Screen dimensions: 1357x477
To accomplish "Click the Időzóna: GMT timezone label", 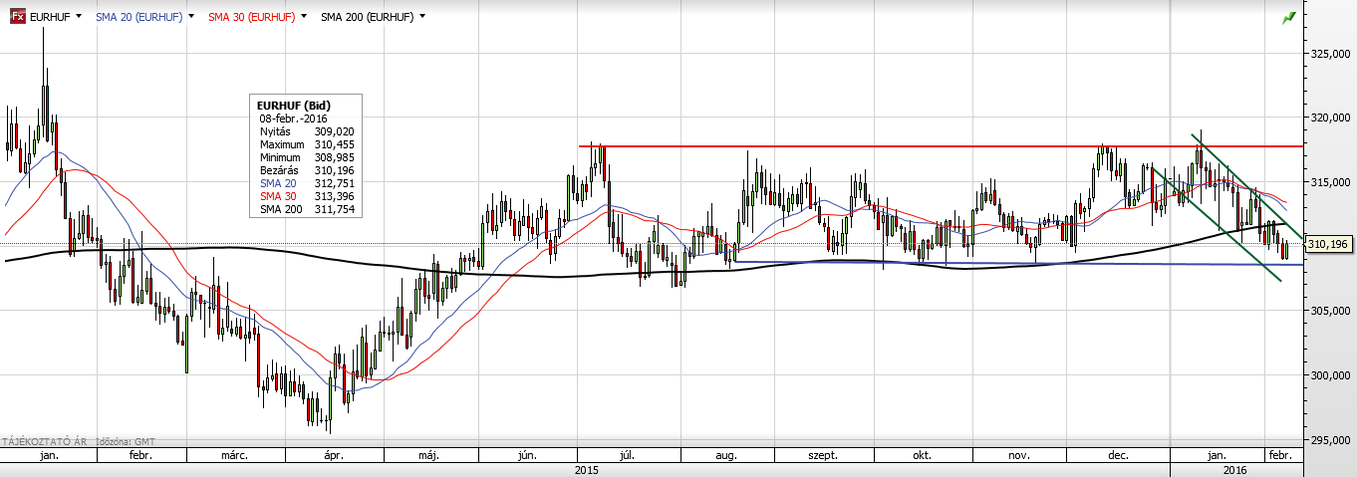I will pyautogui.click(x=128, y=439).
